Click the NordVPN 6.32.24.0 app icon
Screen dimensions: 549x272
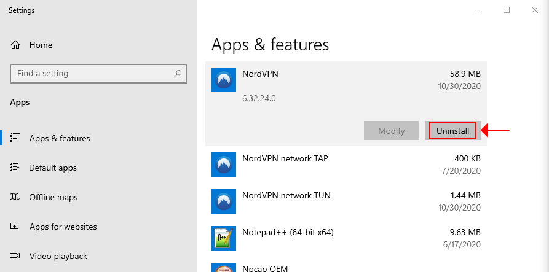[223, 80]
